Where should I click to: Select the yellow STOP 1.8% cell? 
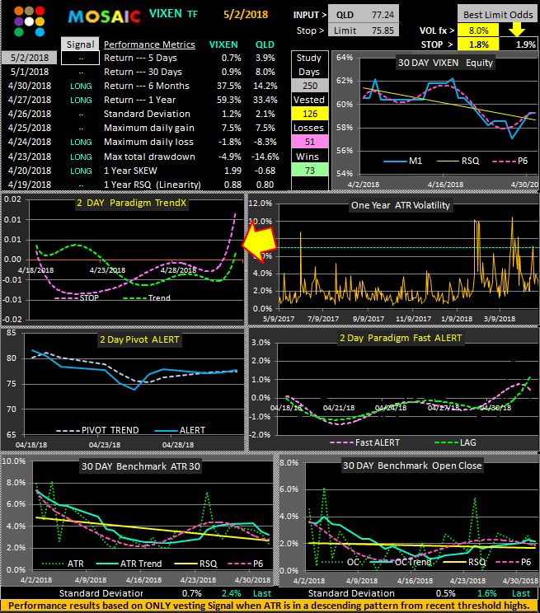click(x=478, y=44)
